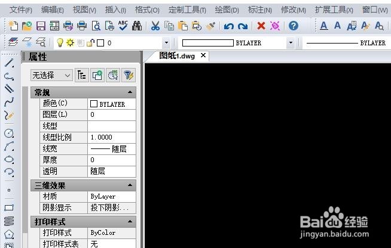Open the 视图(V) menu
This screenshot has height=248, width=391.
[x=84, y=10]
